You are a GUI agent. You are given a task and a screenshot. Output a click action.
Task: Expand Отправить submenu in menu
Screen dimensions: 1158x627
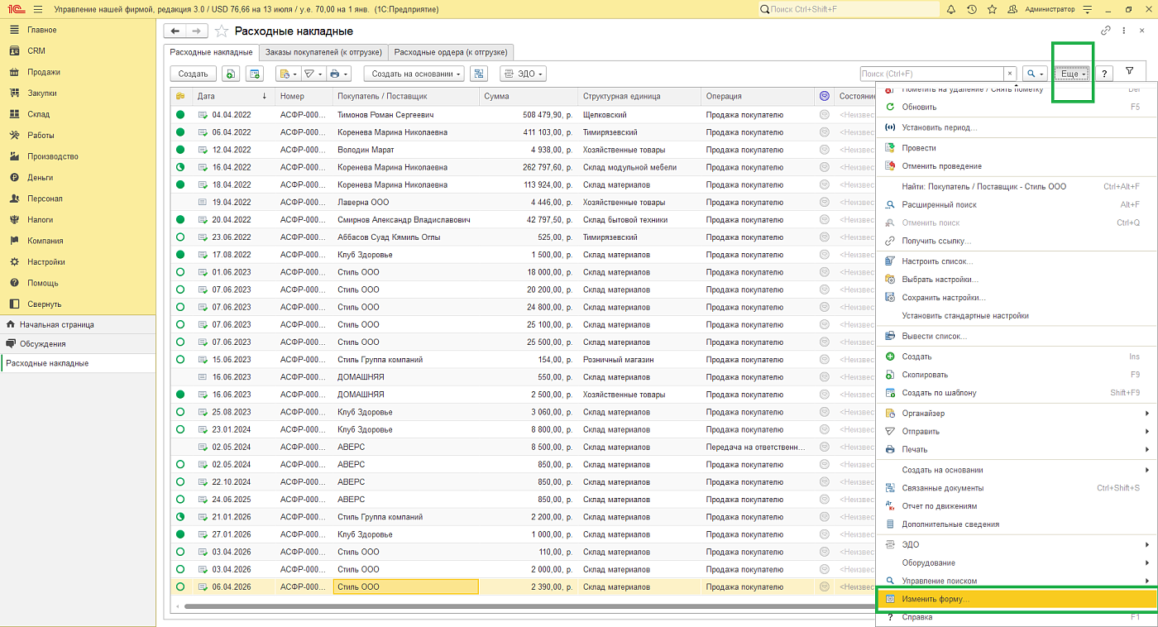click(x=1017, y=431)
